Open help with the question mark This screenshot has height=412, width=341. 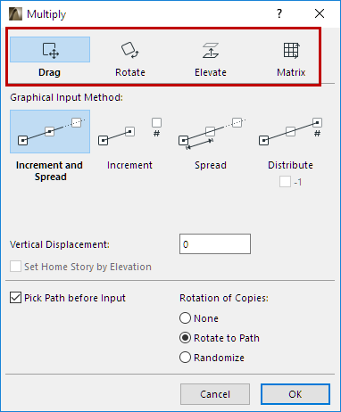point(279,13)
